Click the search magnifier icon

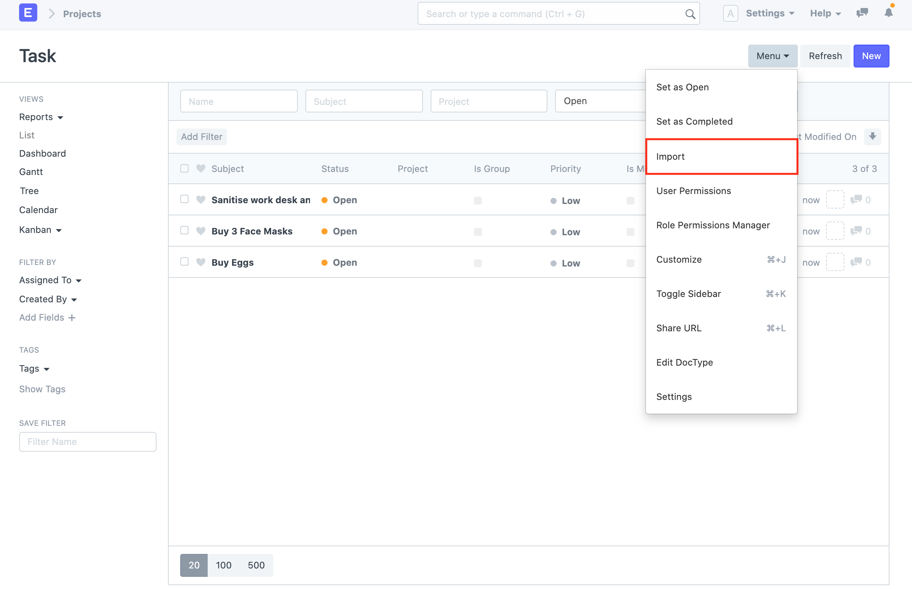tap(690, 13)
